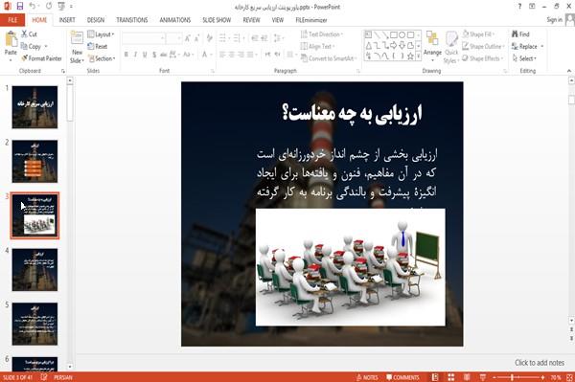Open the Bullets list button
575x382 pixels.
(223, 38)
